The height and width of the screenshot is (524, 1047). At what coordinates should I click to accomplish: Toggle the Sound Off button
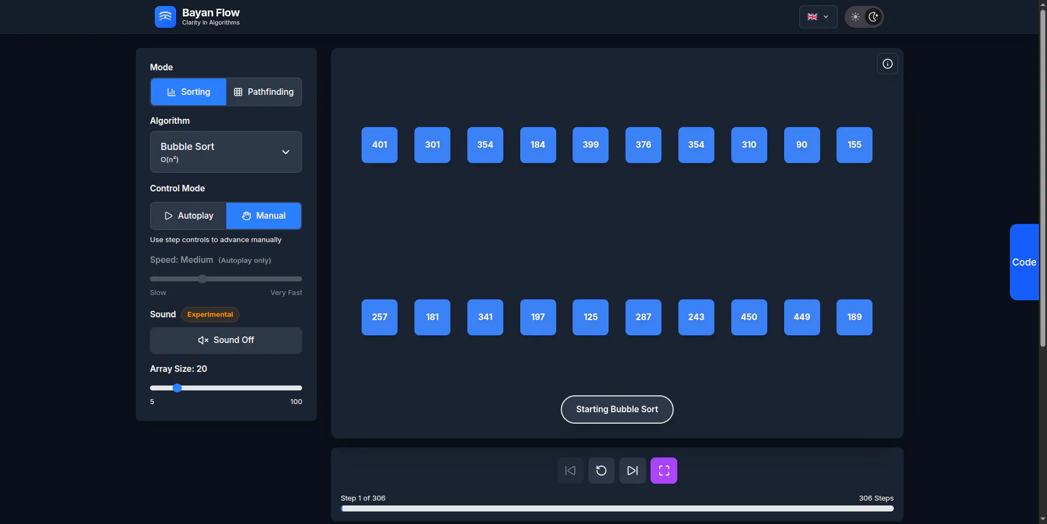(x=226, y=340)
